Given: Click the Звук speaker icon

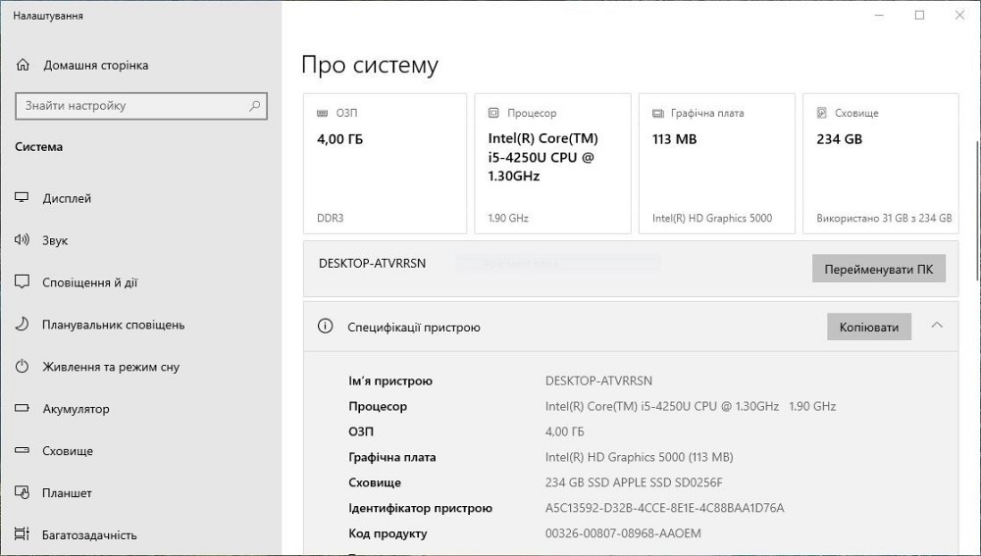Looking at the screenshot, I should 22,239.
